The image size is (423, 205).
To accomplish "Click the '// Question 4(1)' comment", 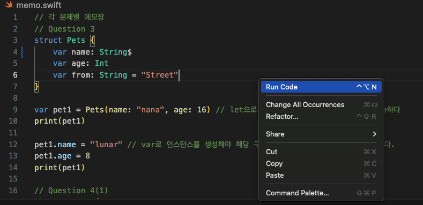I will 71,191.
